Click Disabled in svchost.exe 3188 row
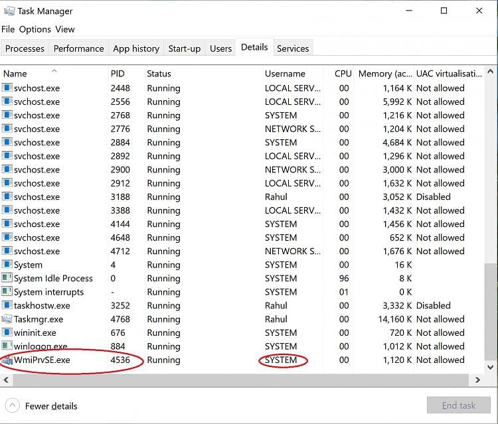 (433, 197)
